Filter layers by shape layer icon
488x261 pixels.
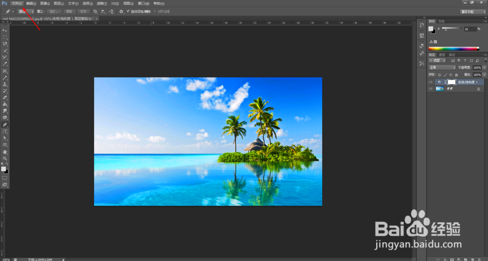pos(471,60)
